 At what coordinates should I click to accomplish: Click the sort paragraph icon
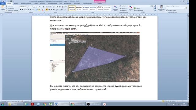pyautogui.click(x=63, y=7)
